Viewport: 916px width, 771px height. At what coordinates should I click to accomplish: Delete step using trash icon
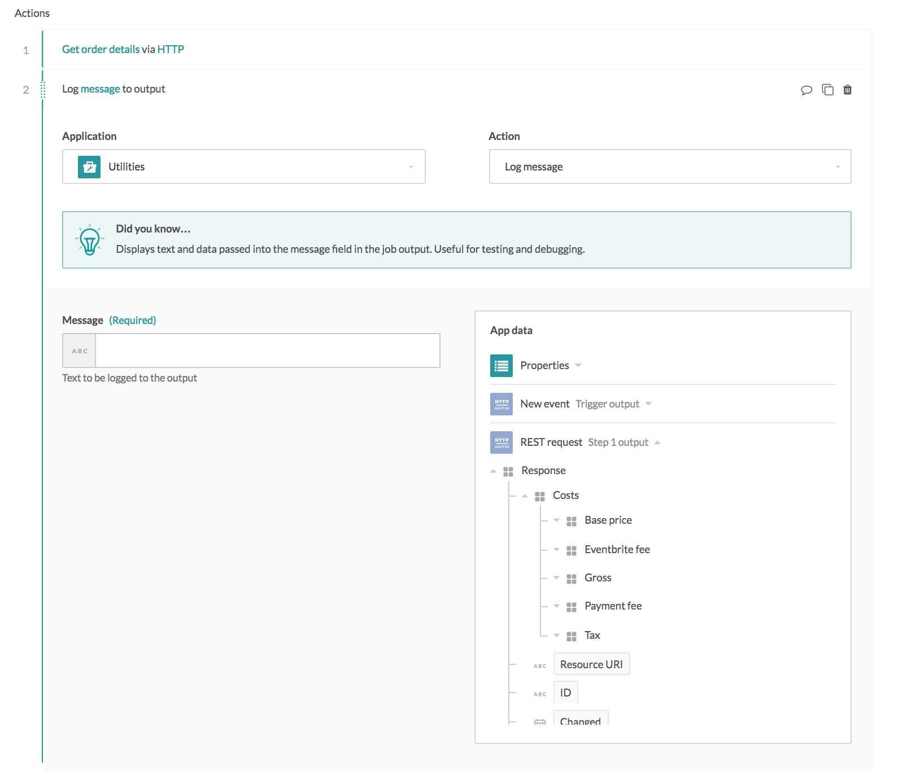[847, 90]
